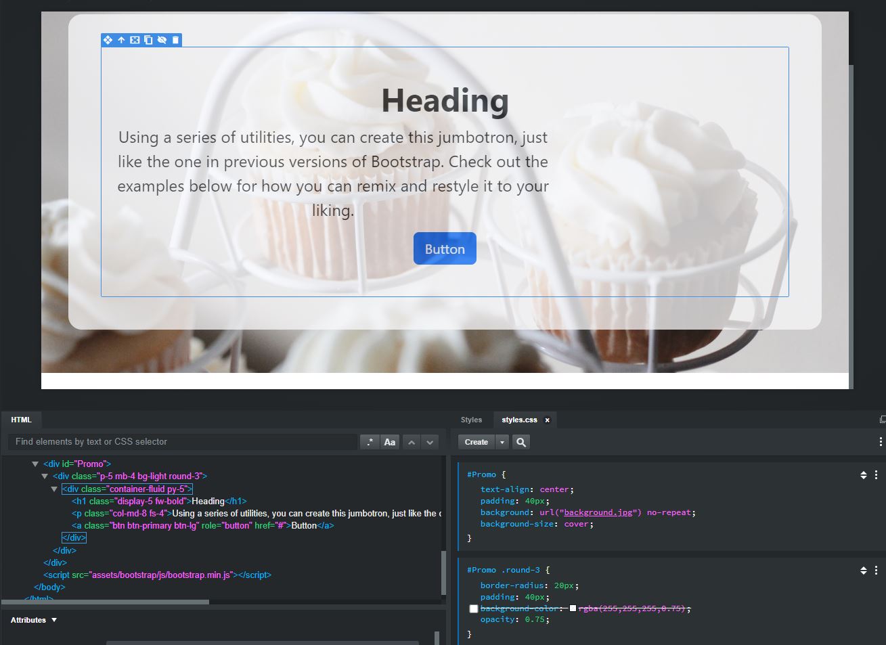Click the rgba color swatch for background-color
The width and height of the screenshot is (886, 645).
[573, 608]
